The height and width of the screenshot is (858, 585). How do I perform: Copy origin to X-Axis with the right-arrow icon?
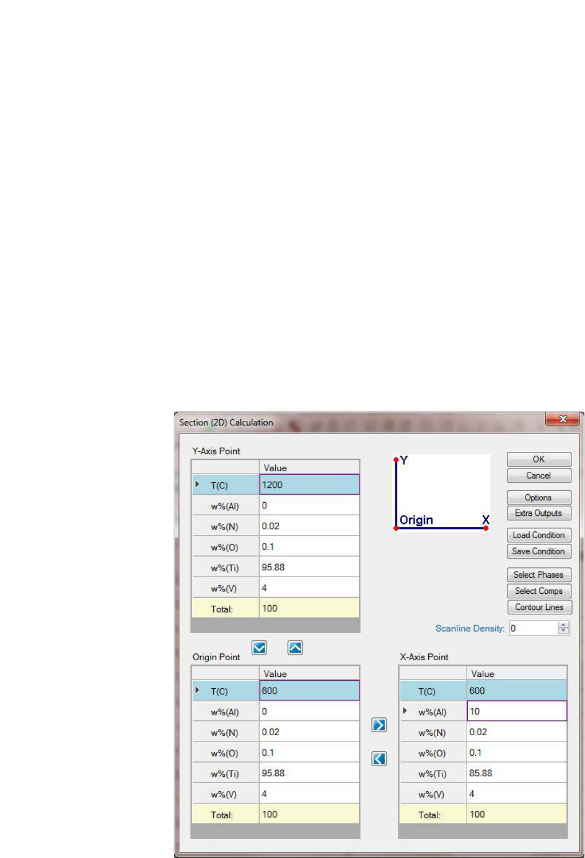pyautogui.click(x=379, y=725)
